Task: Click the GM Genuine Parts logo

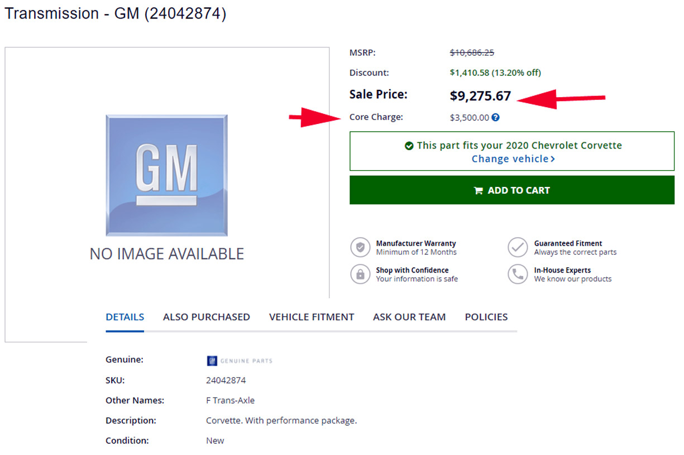Action: [240, 361]
